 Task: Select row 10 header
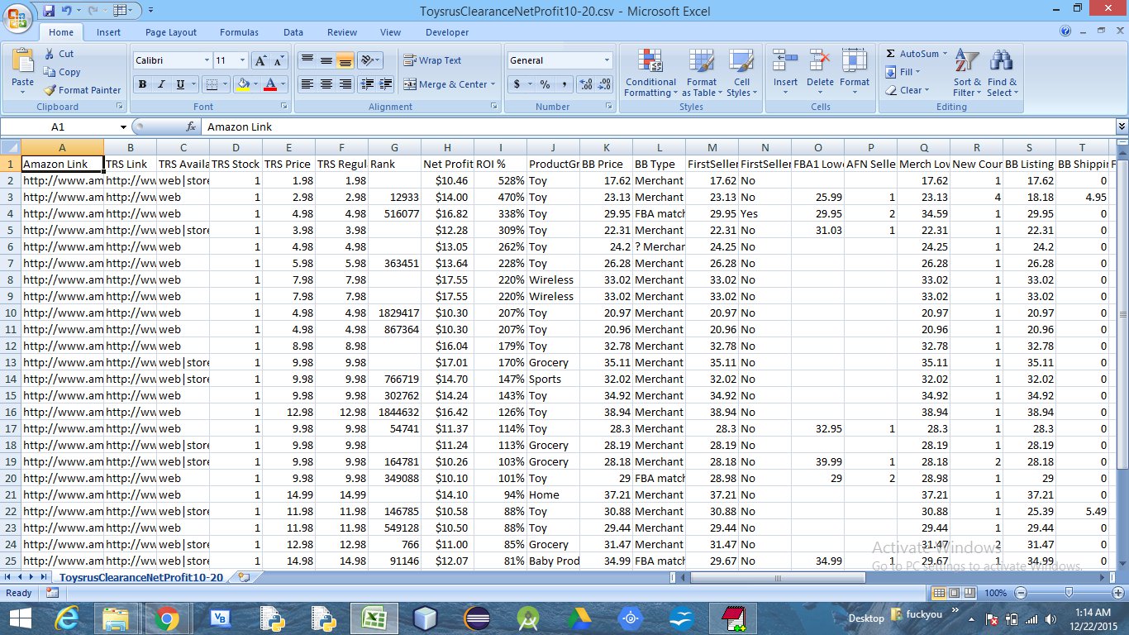pyautogui.click(x=11, y=313)
